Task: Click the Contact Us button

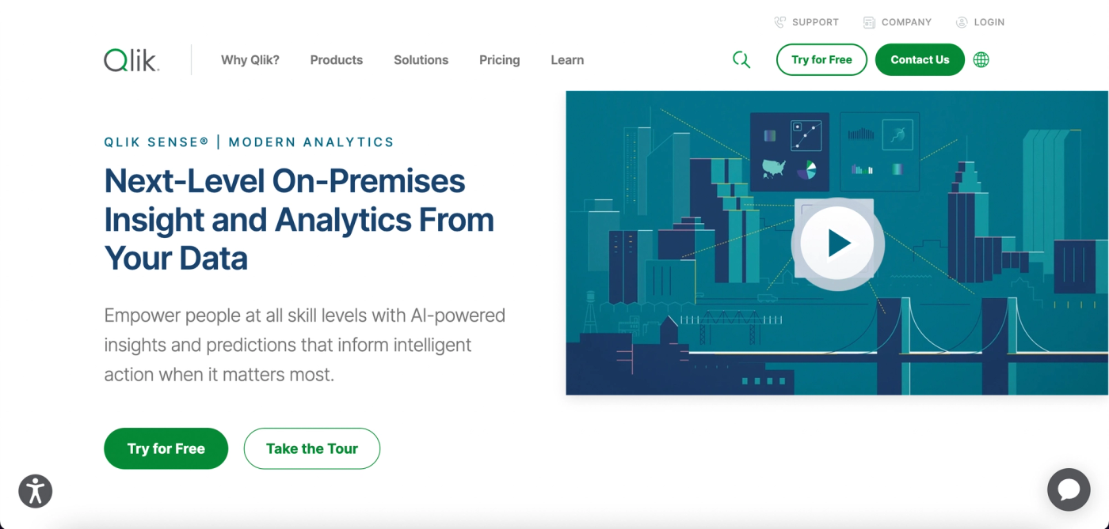Action: (919, 59)
